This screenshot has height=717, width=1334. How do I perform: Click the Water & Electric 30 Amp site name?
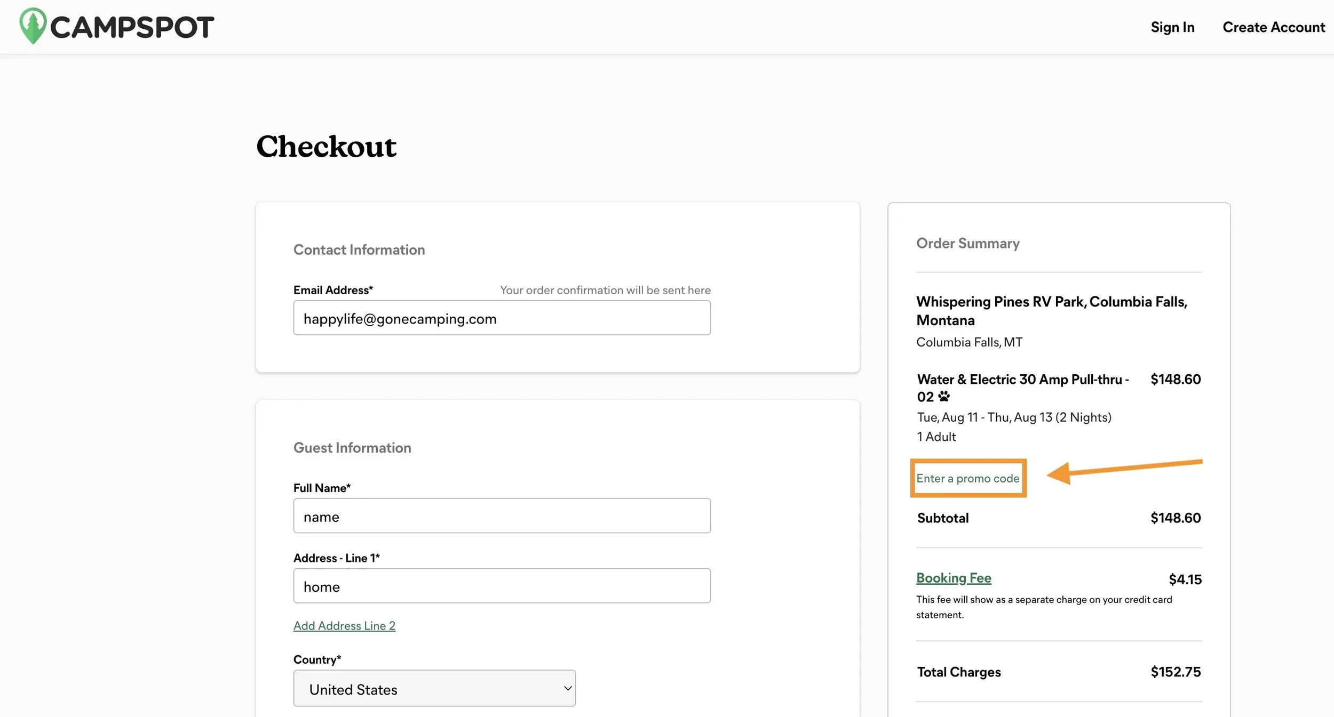[1023, 388]
